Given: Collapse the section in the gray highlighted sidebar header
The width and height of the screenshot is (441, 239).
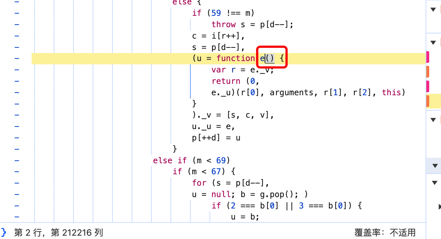Looking at the screenshot, I should 435,165.
